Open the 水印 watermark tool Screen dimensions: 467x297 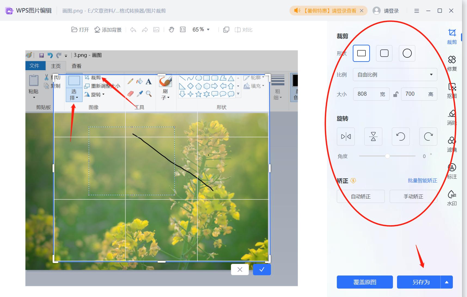coord(452,197)
